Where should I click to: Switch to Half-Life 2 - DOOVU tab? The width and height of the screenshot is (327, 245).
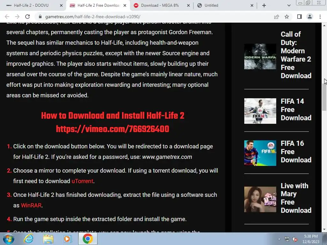[31, 6]
